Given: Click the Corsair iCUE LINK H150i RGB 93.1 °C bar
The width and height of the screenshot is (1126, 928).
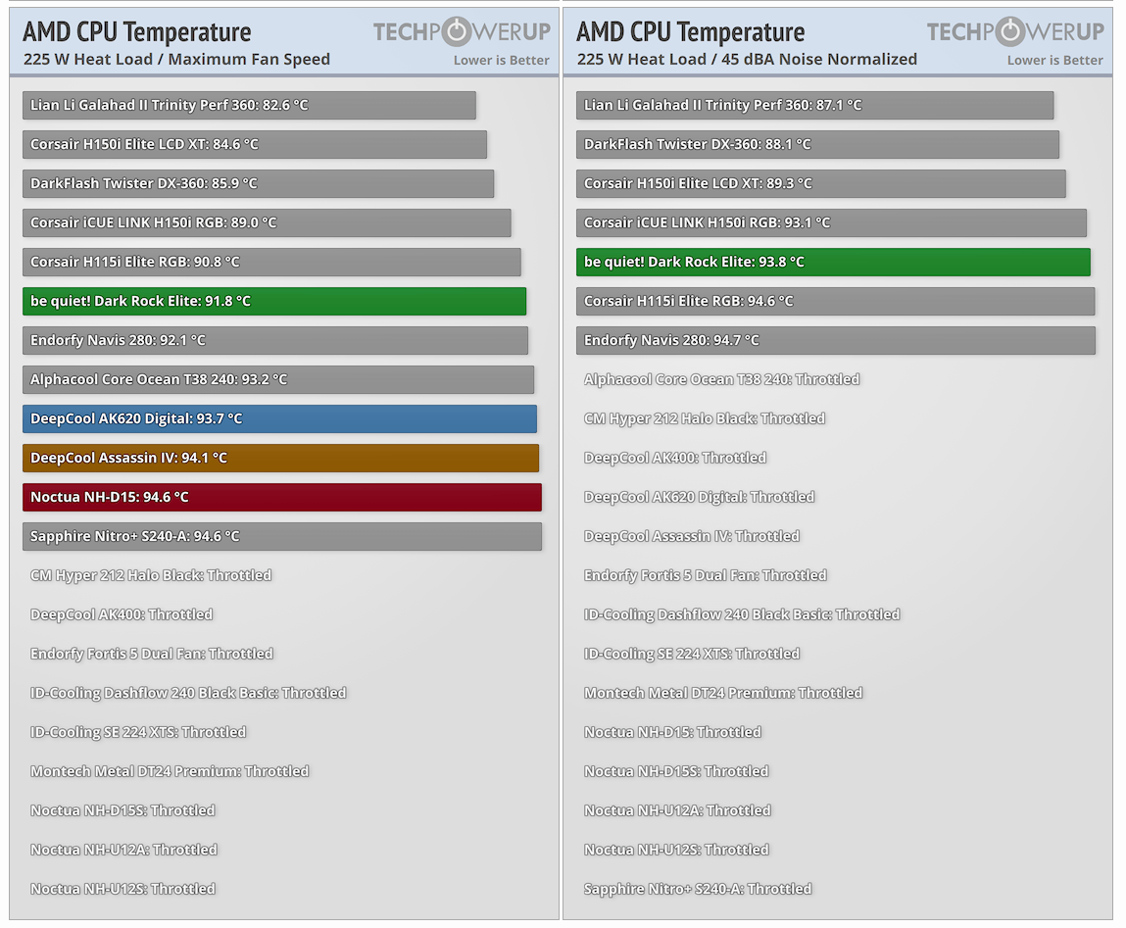Looking at the screenshot, I should [x=832, y=222].
